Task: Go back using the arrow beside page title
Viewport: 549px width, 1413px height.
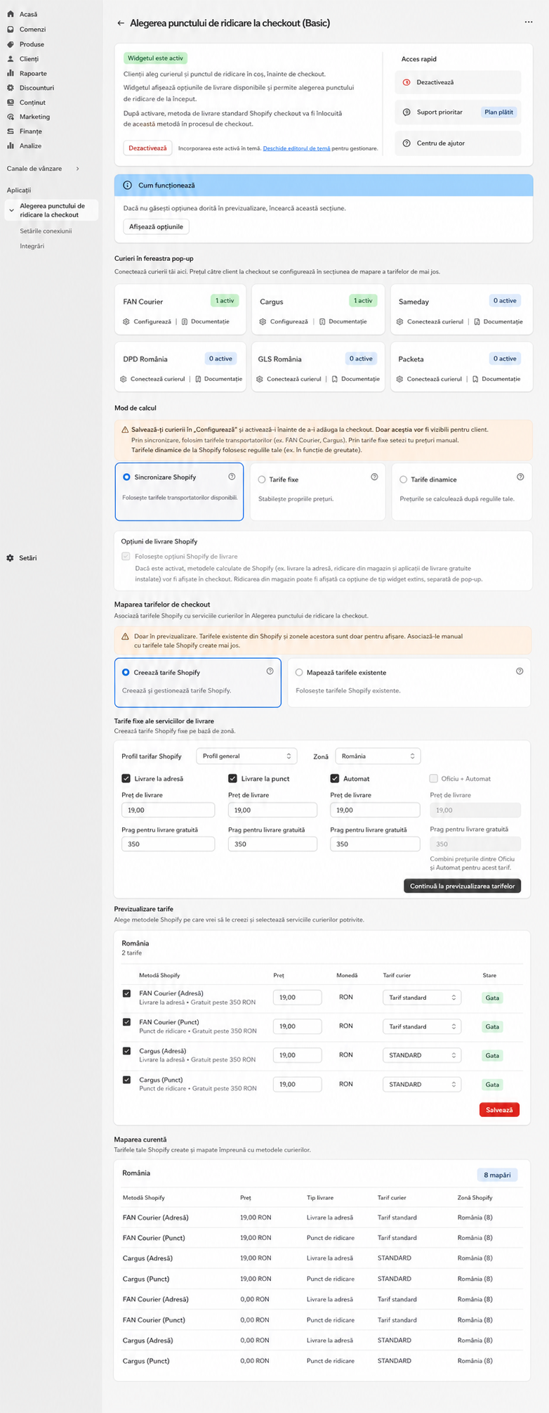Action: pyautogui.click(x=121, y=23)
